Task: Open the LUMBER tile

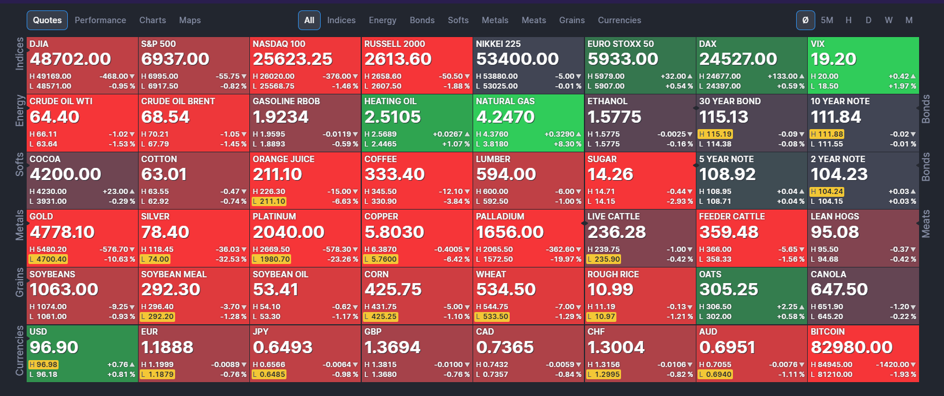Action: pyautogui.click(x=528, y=181)
